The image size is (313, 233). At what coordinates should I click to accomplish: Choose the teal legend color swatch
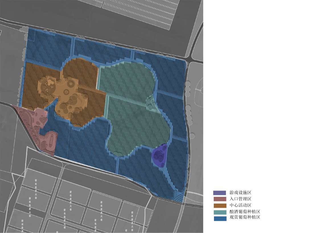point(221,212)
